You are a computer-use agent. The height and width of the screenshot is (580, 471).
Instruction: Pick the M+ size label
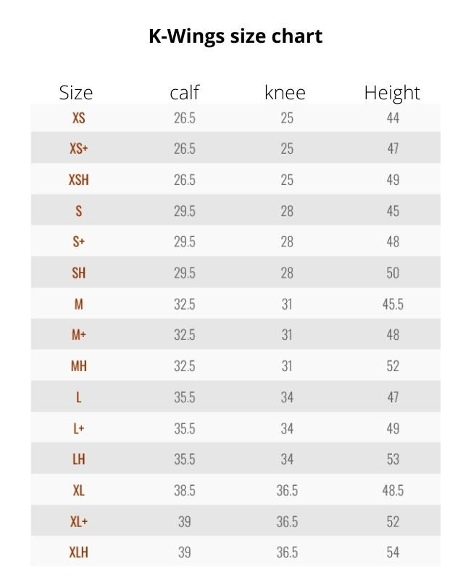78,335
